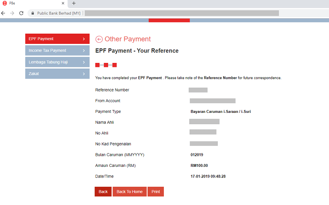Click the browser back arrow
The height and width of the screenshot is (205, 329).
pyautogui.click(x=3, y=13)
